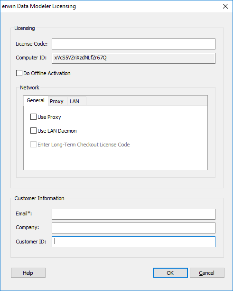
Task: Tick the Use Proxy checkbox
Action: point(33,117)
